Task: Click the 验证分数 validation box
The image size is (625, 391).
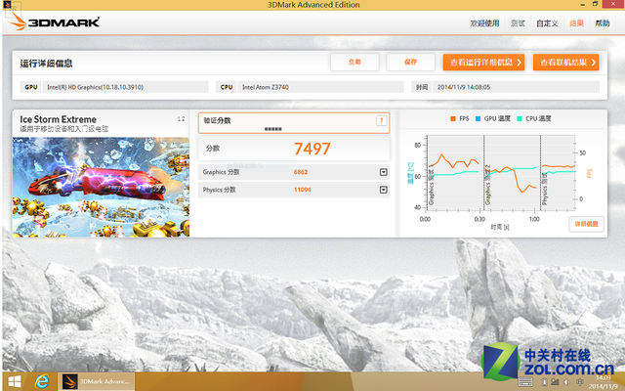Action: click(x=294, y=123)
